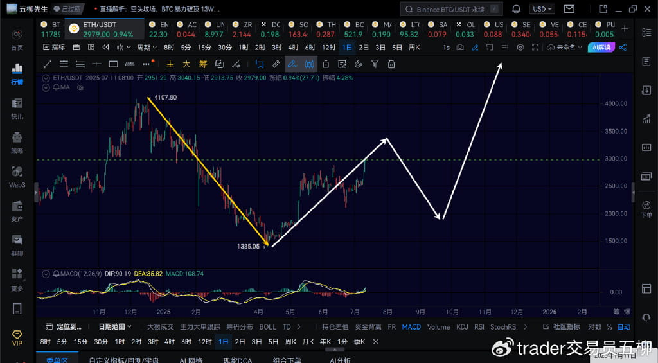Close the bottom period bar with X
This screenshot has height=363, width=658.
pos(375,342)
